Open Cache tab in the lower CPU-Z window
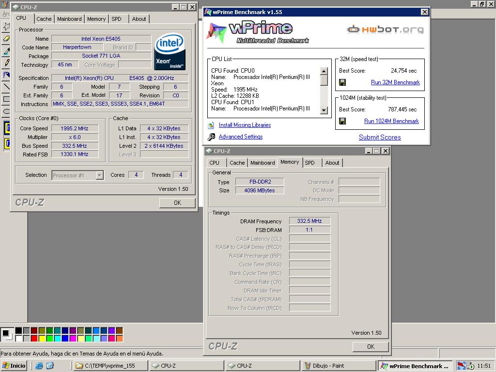496x372 pixels. click(x=237, y=163)
